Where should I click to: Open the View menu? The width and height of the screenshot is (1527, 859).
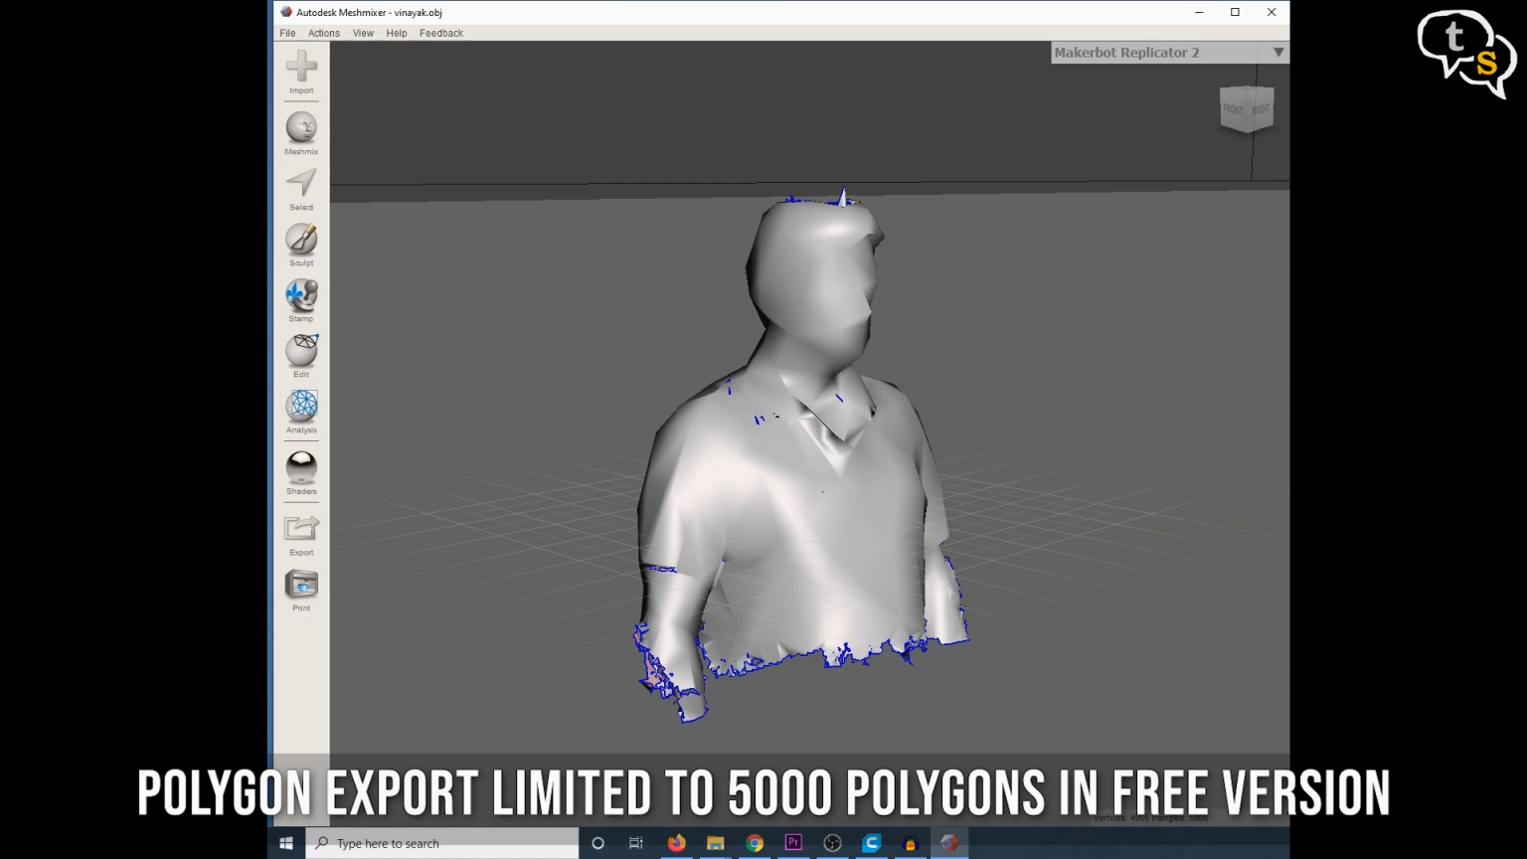coord(363,33)
